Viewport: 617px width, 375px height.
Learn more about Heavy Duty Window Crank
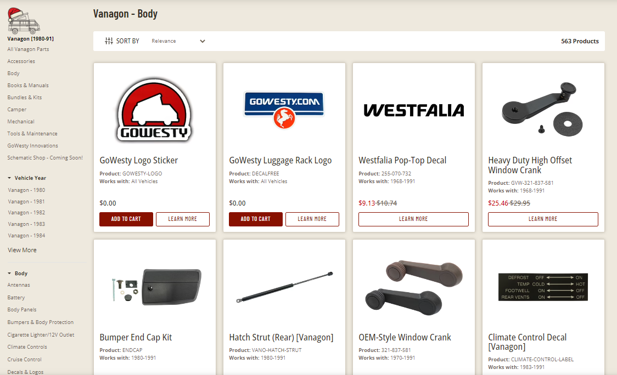(x=543, y=219)
